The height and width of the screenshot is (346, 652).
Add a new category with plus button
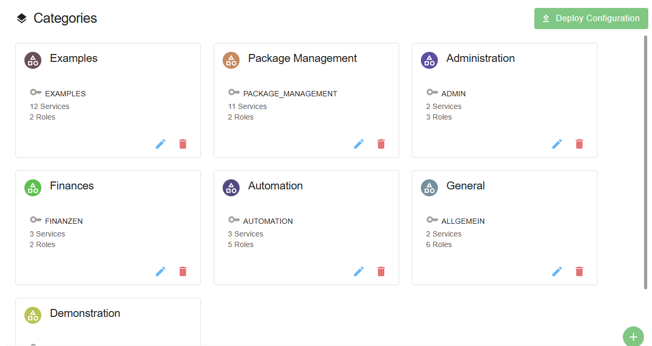(x=633, y=336)
